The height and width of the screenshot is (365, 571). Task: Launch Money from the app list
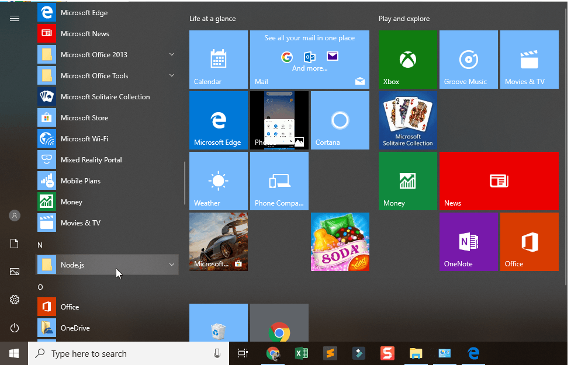click(108, 202)
